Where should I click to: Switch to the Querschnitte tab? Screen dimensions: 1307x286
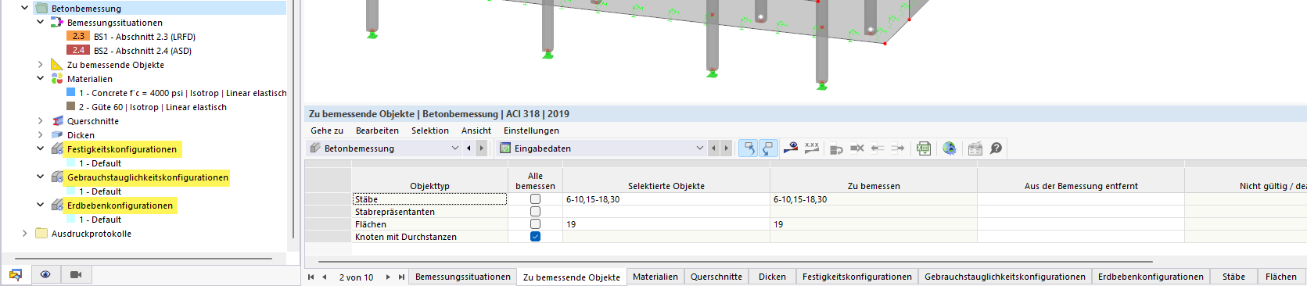pos(716,277)
